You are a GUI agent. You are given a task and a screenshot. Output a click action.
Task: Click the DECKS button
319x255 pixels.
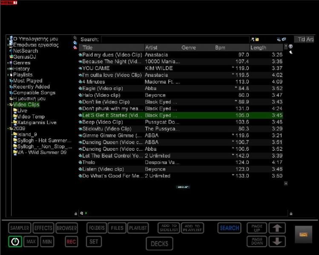(x=159, y=244)
